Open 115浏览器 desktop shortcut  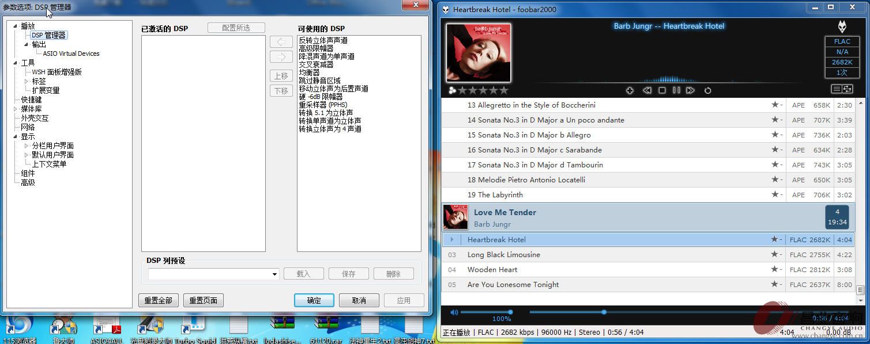[x=20, y=330]
